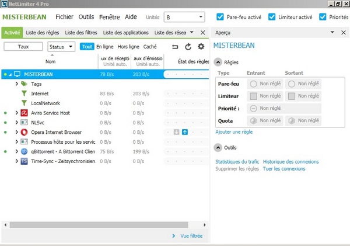Collapse the Règles section

(218, 62)
